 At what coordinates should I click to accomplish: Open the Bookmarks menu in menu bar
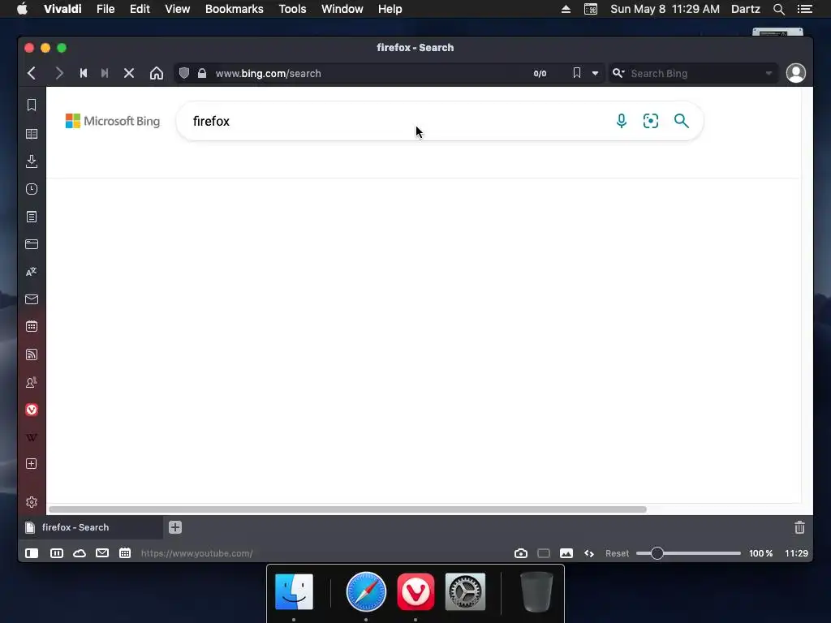click(x=235, y=9)
